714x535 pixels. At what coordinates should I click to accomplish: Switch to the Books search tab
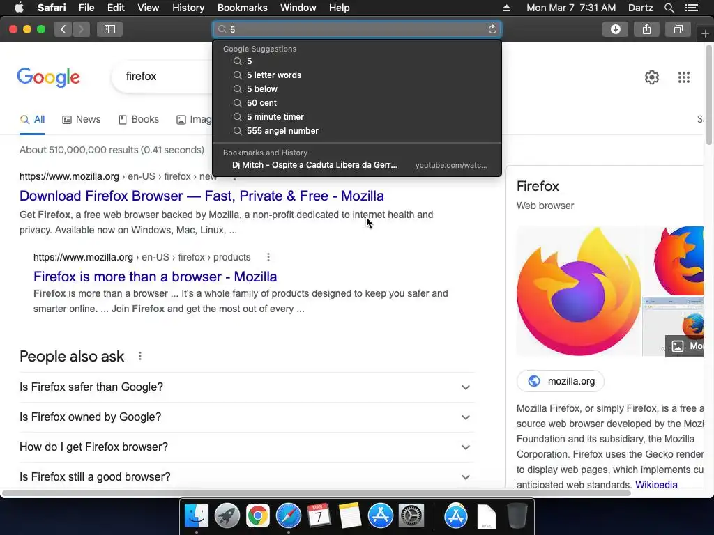click(x=139, y=120)
